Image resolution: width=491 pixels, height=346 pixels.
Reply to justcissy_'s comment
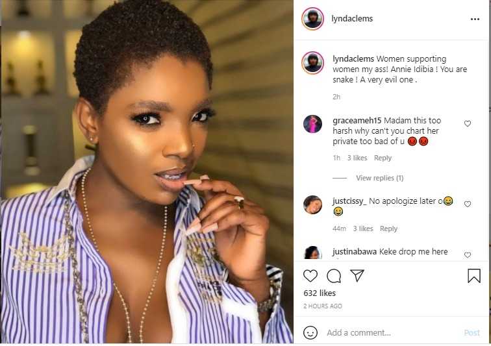(388, 229)
